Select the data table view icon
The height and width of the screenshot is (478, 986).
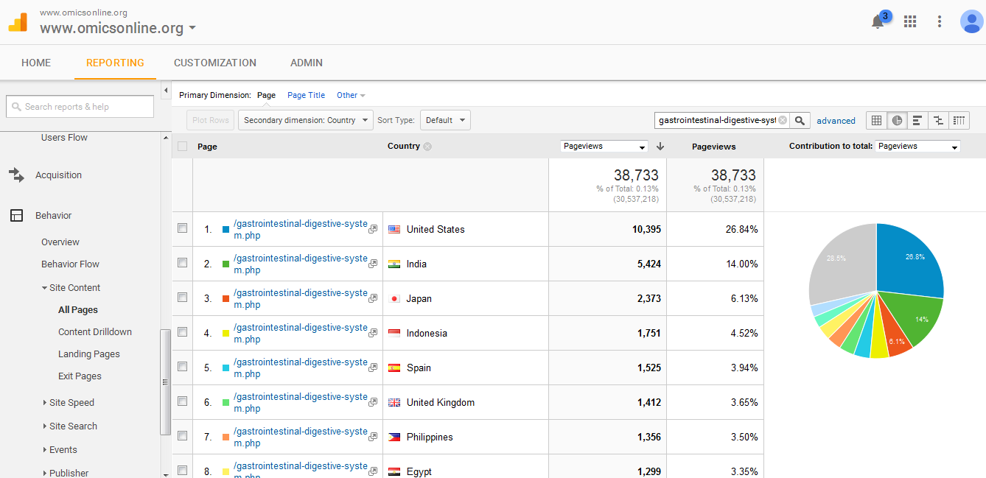pyautogui.click(x=876, y=121)
